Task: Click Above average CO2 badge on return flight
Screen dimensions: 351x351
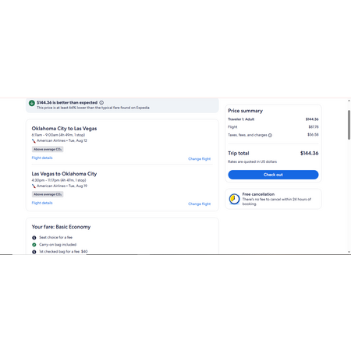Action: [x=48, y=194]
